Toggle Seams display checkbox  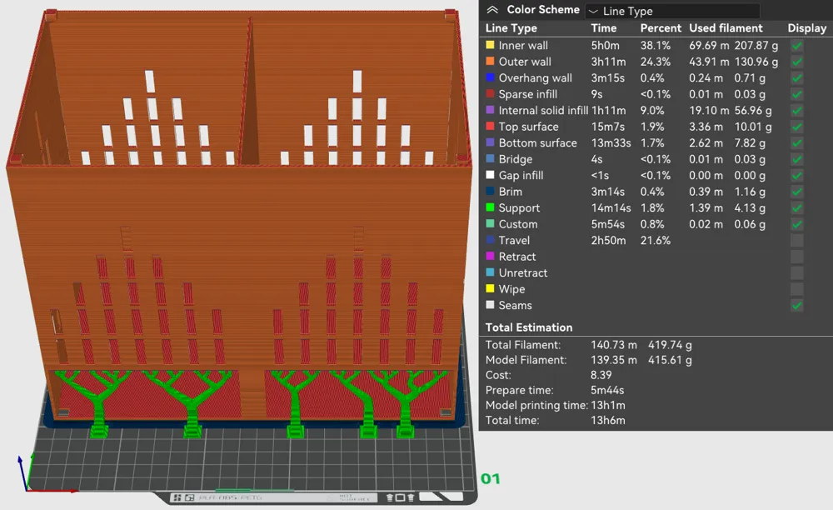(796, 306)
